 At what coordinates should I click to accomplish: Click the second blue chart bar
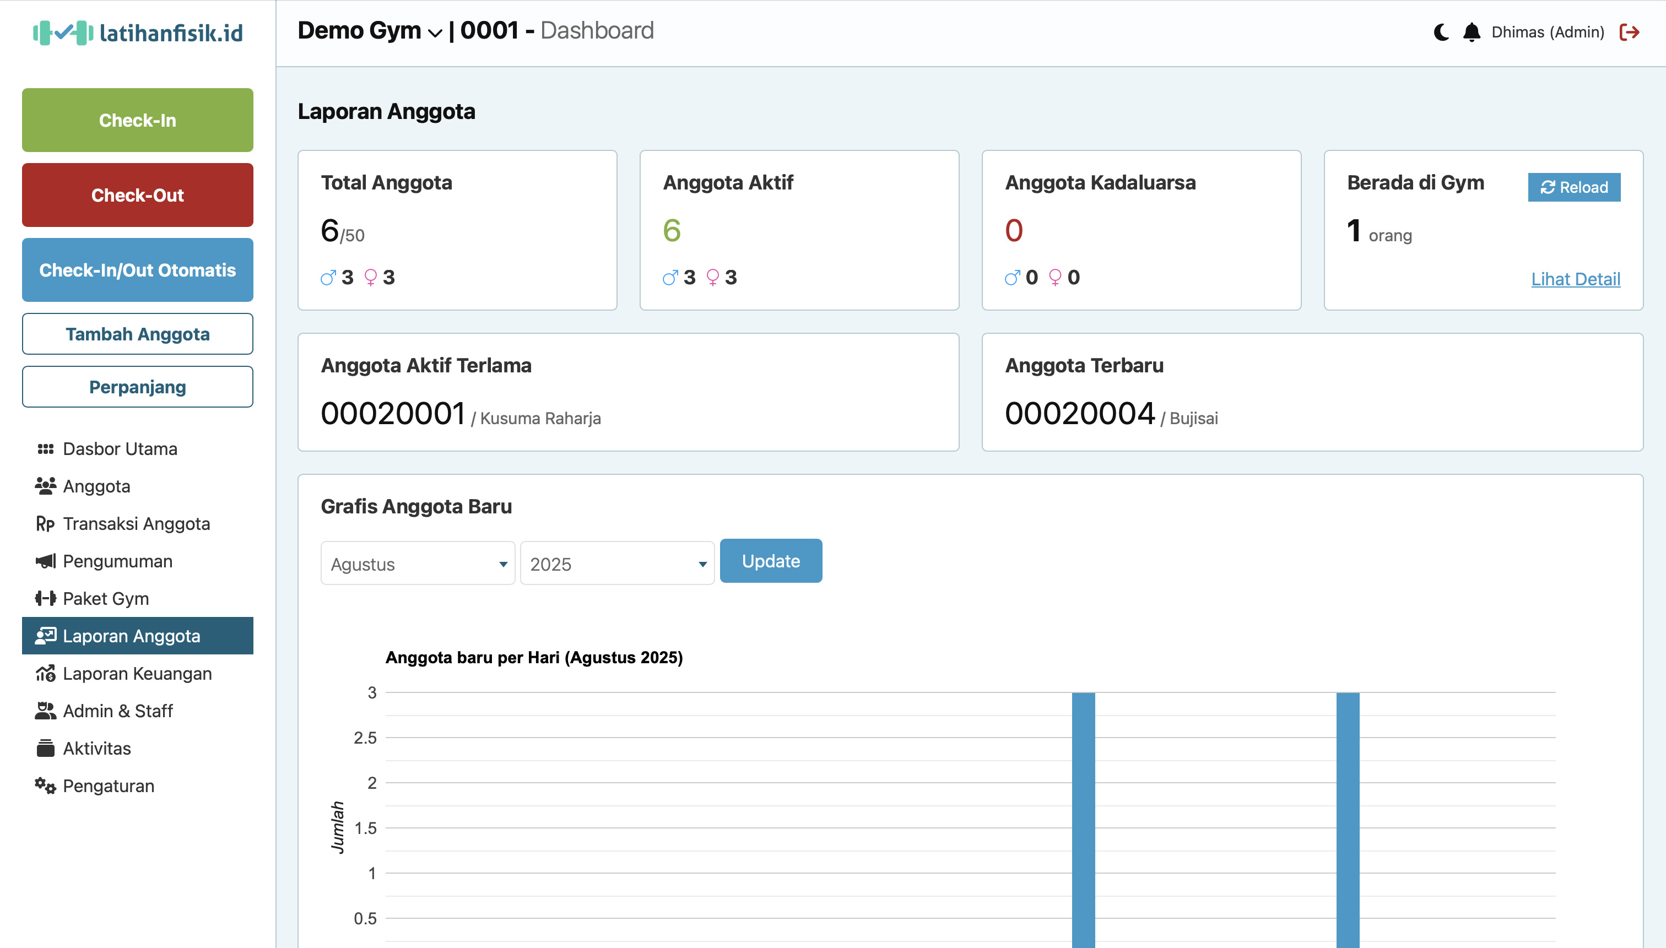pyautogui.click(x=1347, y=820)
